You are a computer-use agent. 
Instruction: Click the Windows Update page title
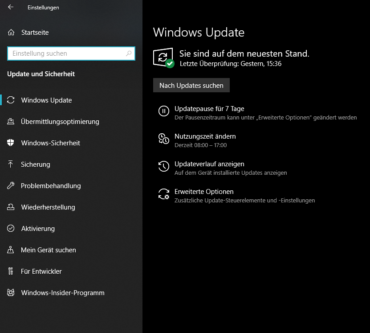click(199, 33)
